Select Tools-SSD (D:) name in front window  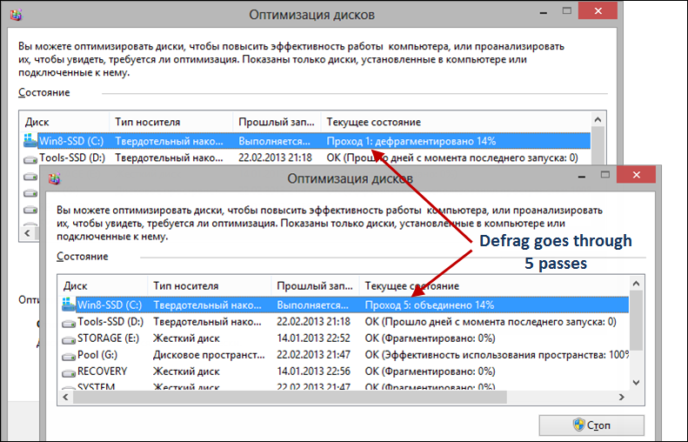[110, 322]
